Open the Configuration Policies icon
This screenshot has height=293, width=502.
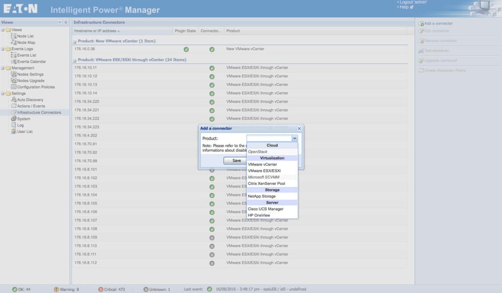coord(13,87)
